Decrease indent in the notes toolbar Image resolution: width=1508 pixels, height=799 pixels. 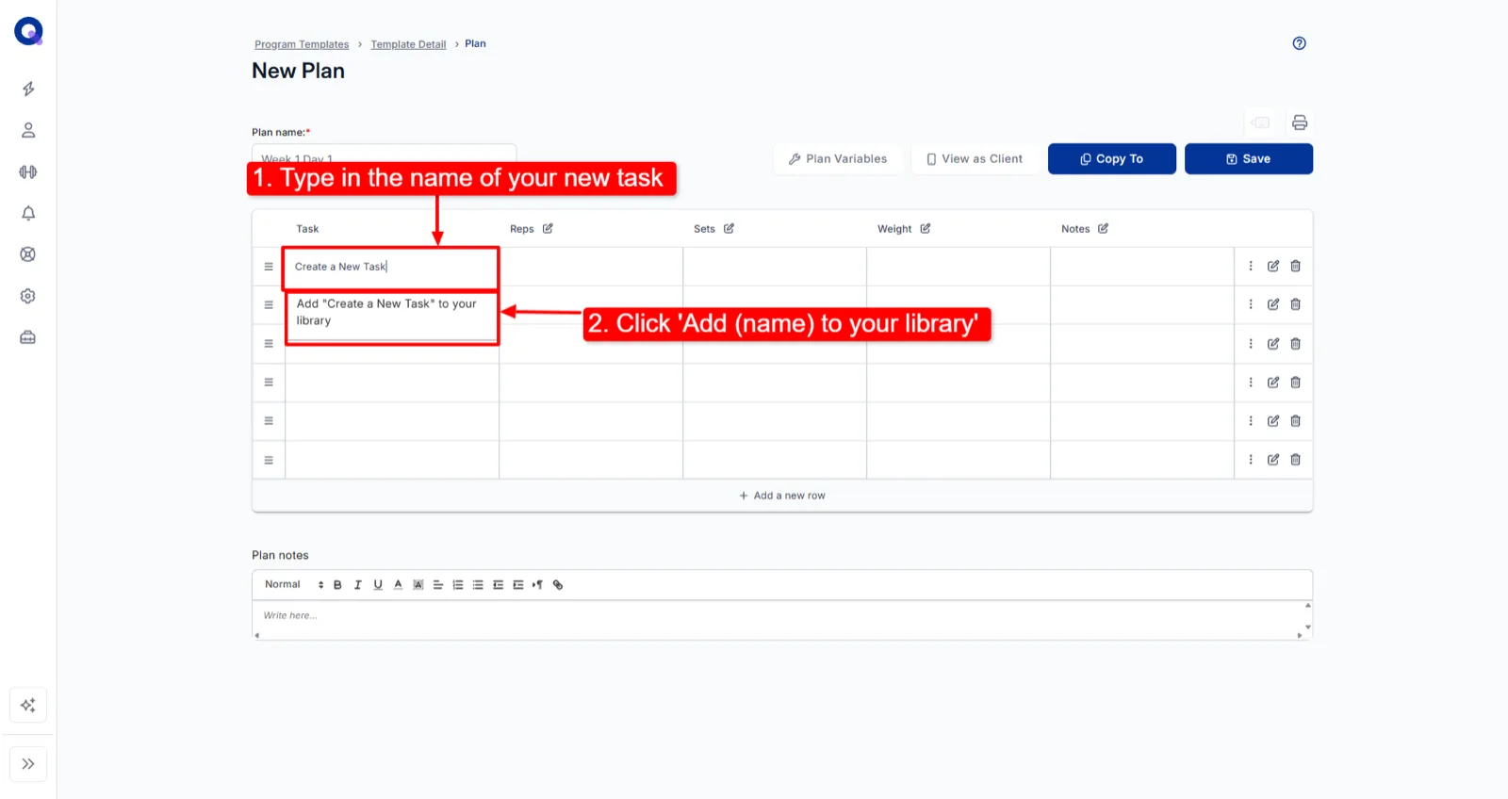(498, 585)
